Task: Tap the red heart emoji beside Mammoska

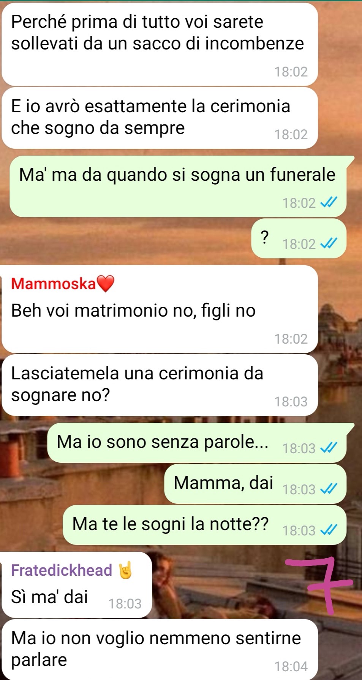Action: coord(106,283)
